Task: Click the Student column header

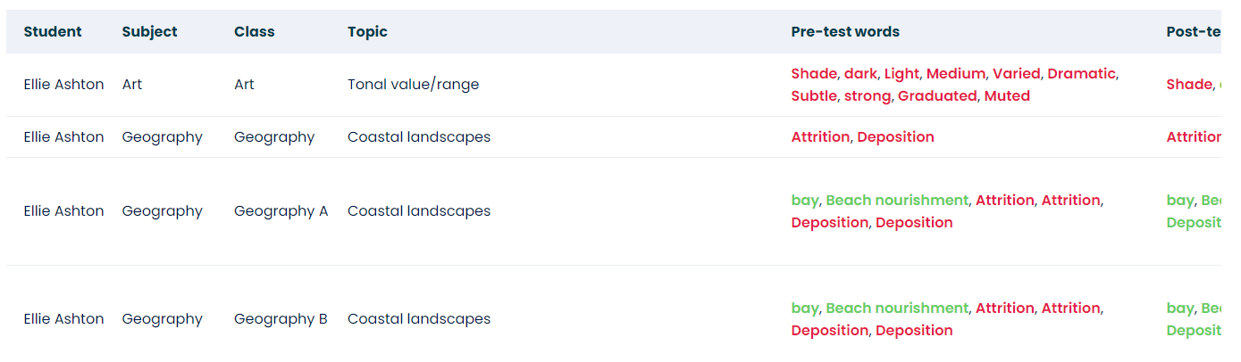Action: coord(53,32)
